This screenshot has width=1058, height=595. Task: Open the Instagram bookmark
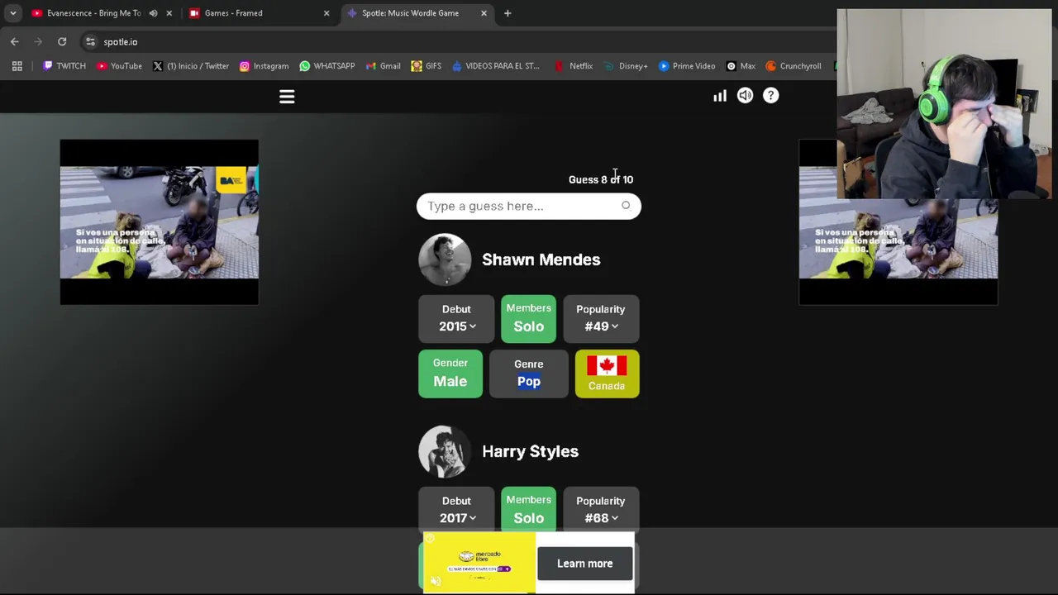(264, 66)
